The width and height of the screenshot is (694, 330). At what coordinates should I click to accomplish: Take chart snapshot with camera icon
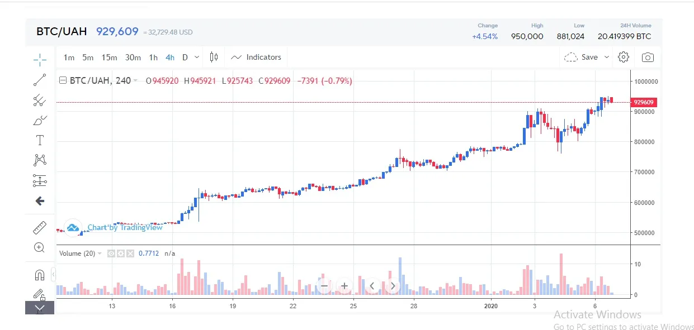pyautogui.click(x=648, y=57)
